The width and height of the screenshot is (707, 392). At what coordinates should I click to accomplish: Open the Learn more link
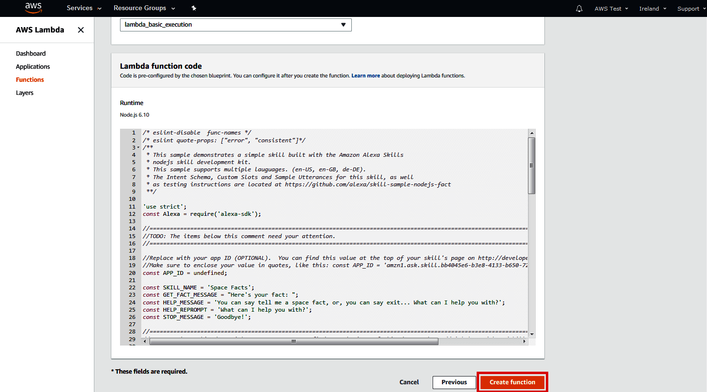[365, 75]
